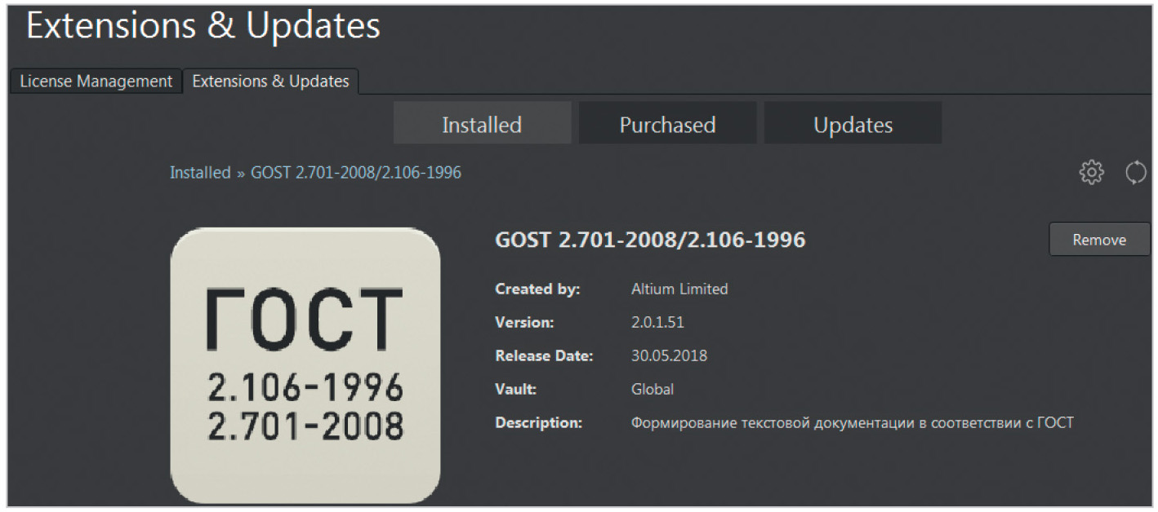This screenshot has width=1158, height=512.
Task: Select the Extensions & Updates tab
Action: pyautogui.click(x=270, y=82)
